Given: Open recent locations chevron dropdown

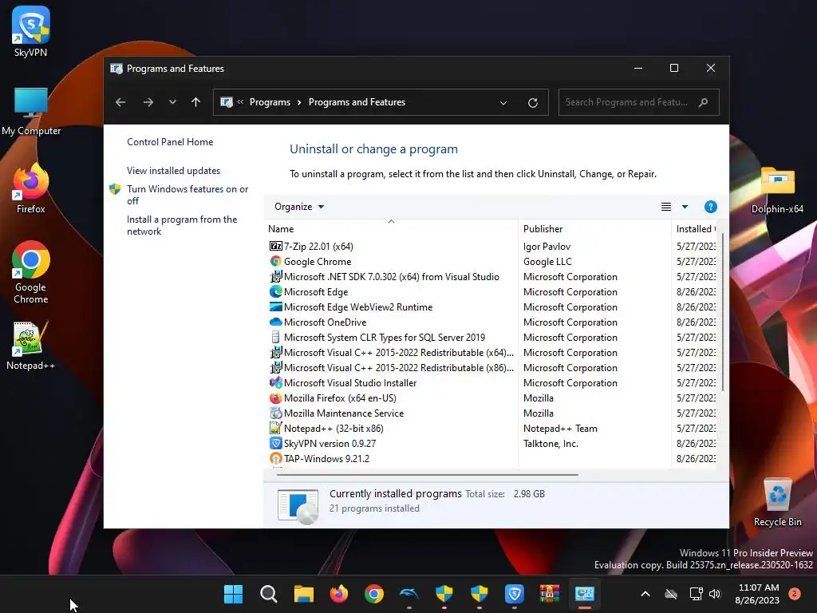Looking at the screenshot, I should click(x=172, y=102).
